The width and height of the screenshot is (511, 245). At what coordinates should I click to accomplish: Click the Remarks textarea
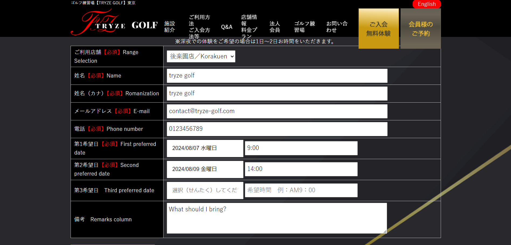(277, 218)
